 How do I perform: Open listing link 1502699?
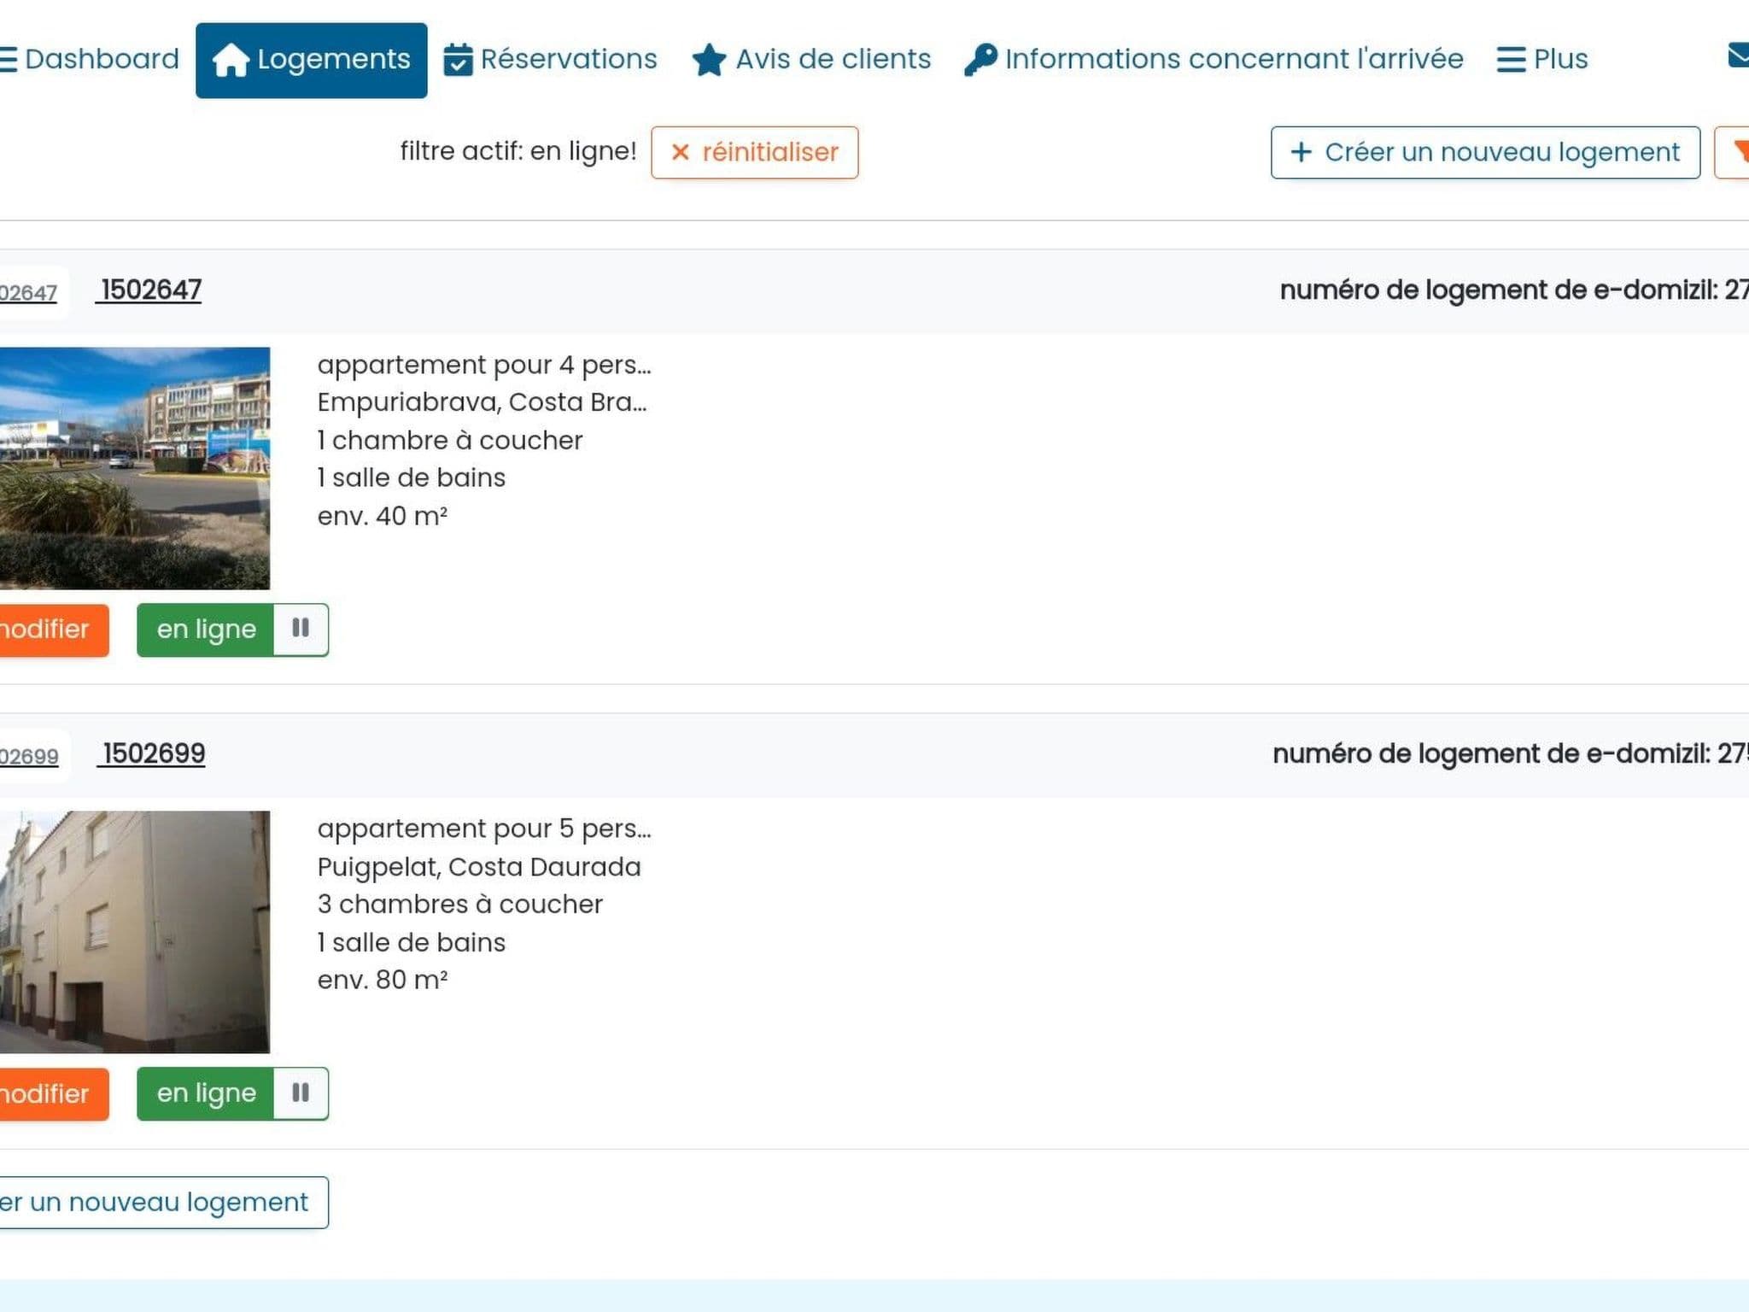(x=153, y=754)
